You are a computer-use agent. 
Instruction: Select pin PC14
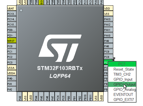pos(12,19)
